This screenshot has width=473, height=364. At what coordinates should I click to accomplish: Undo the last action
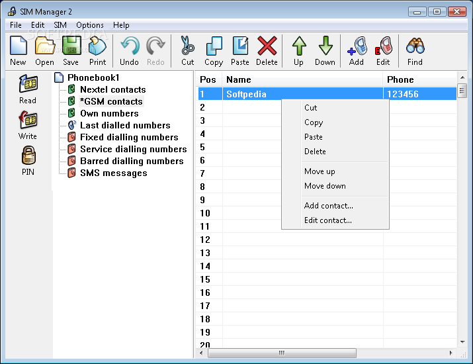click(130, 46)
